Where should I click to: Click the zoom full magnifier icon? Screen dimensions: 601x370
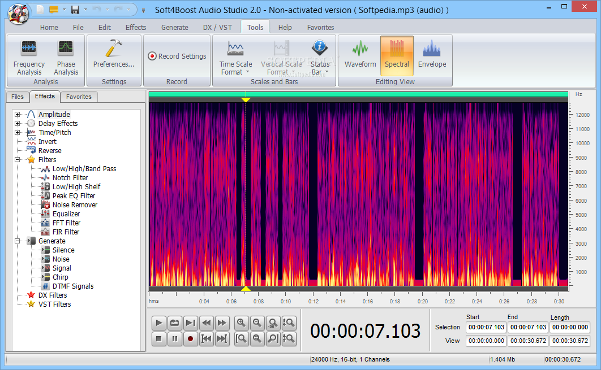pyautogui.click(x=257, y=338)
